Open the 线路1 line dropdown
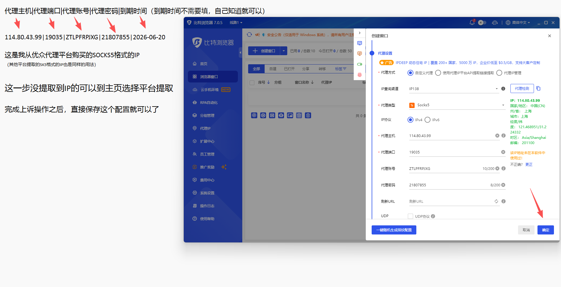The height and width of the screenshot is (287, 561). coord(236,23)
